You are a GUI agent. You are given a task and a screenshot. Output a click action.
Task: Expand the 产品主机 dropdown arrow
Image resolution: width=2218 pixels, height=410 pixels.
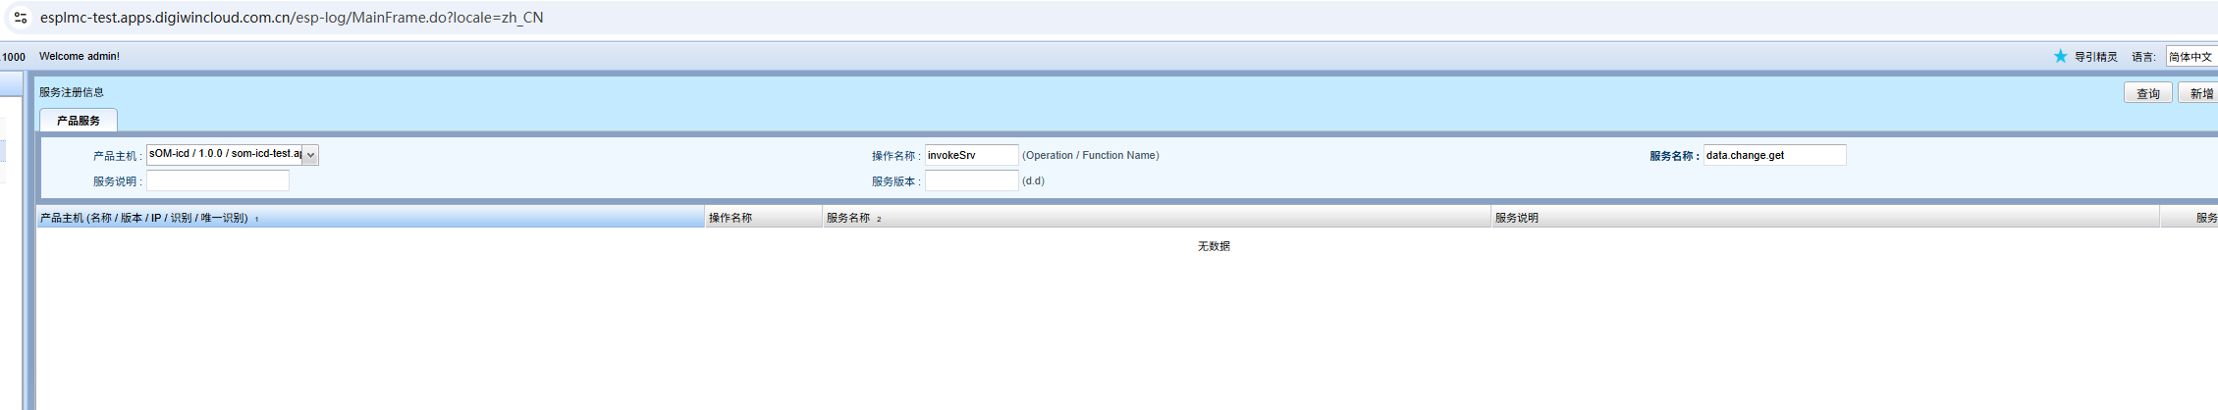click(310, 155)
